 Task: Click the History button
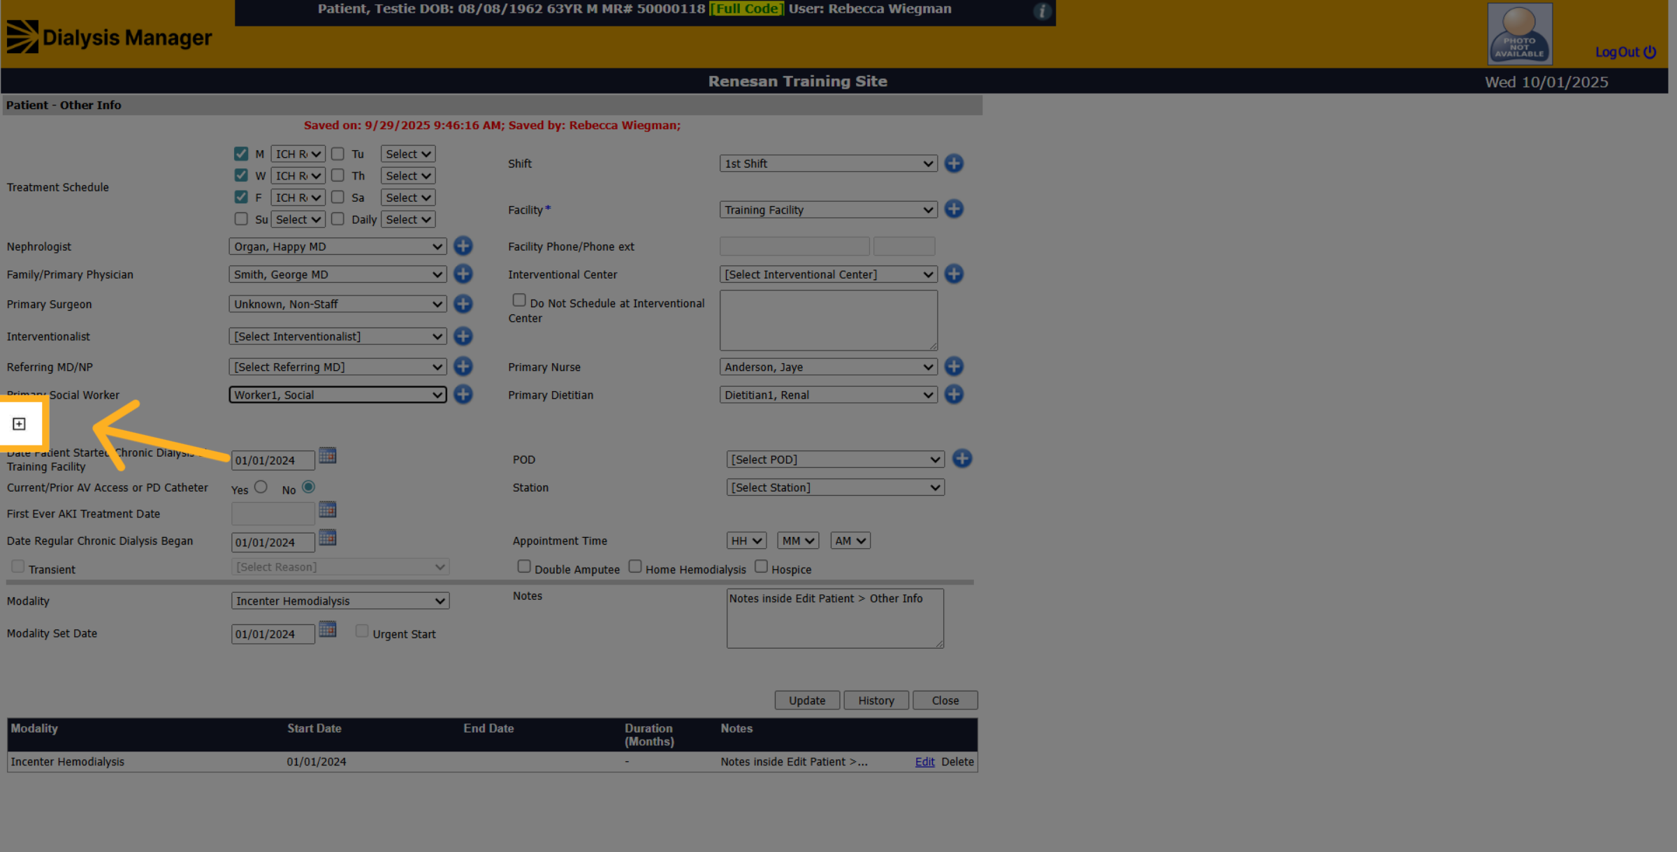(x=876, y=700)
